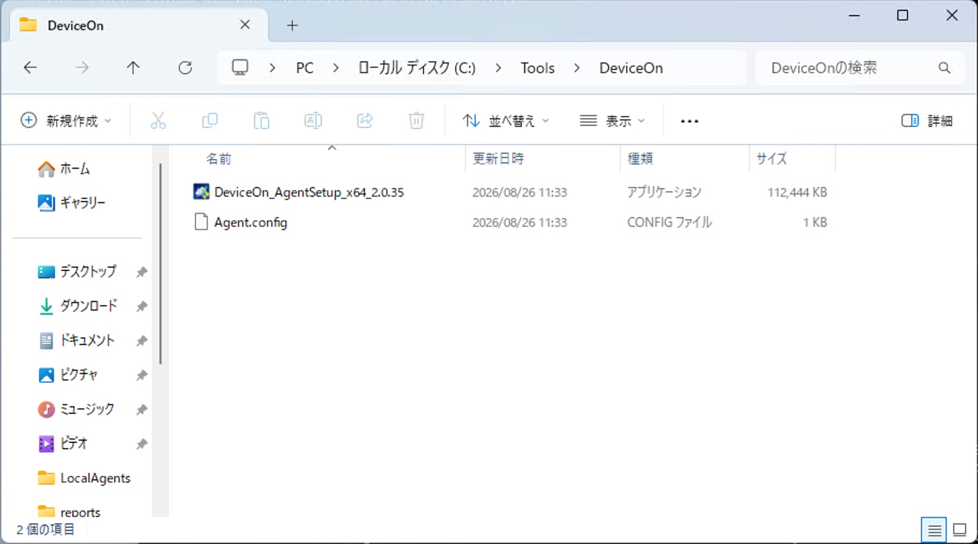Viewport: 978px width, 544px height.
Task: Open the 表示 view dropdown
Action: [612, 121]
